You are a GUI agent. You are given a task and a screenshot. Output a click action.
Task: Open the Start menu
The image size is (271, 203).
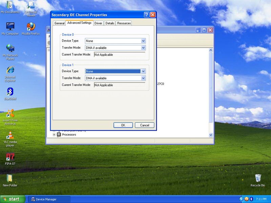click(x=13, y=199)
